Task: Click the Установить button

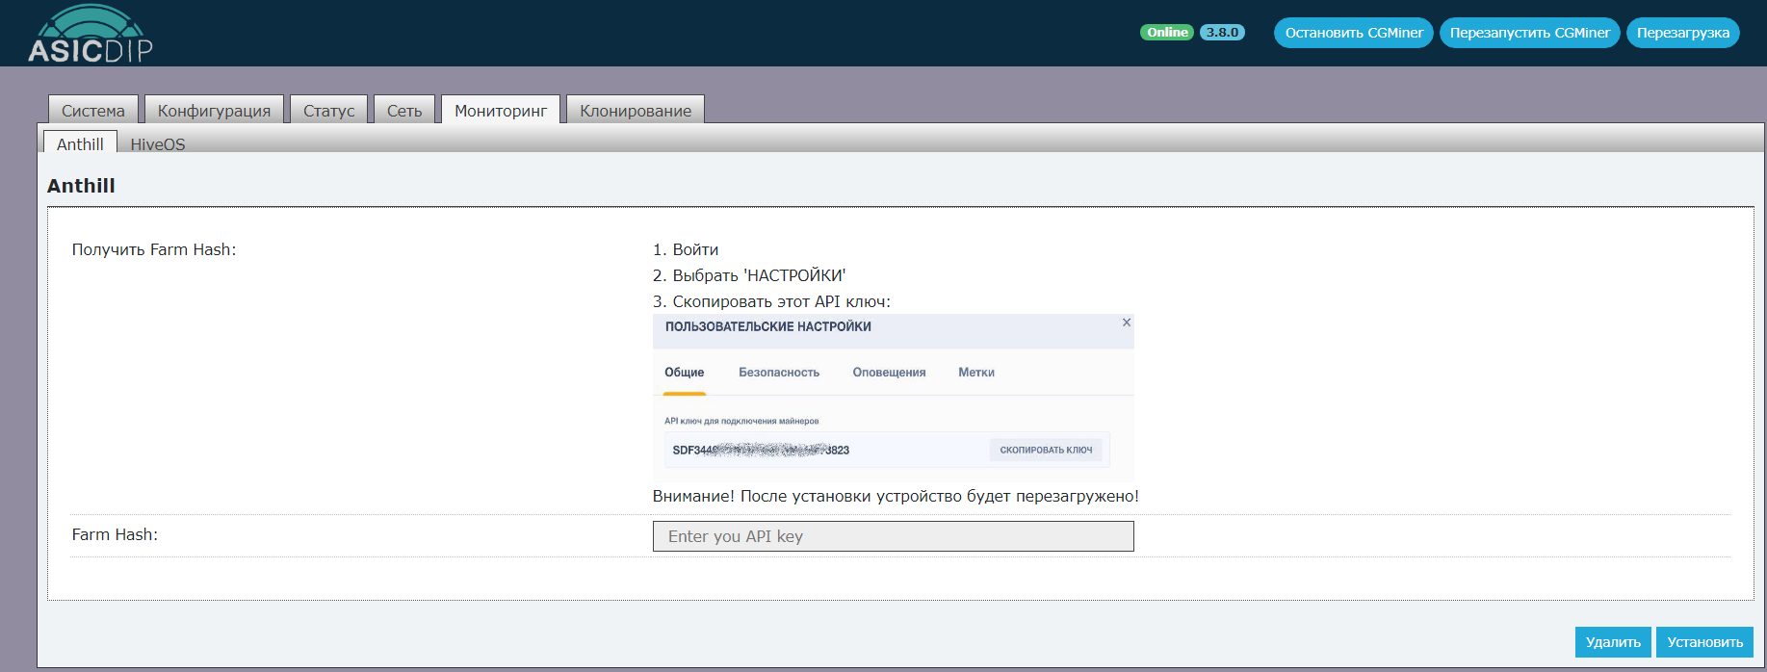Action: (x=1704, y=642)
